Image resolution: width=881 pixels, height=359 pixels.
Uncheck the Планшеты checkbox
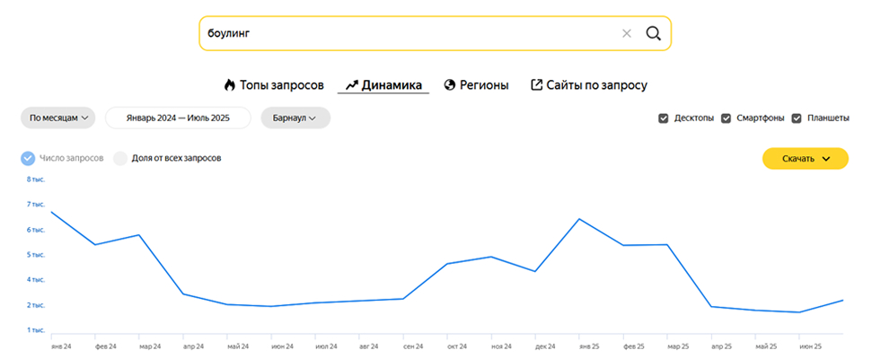point(797,118)
